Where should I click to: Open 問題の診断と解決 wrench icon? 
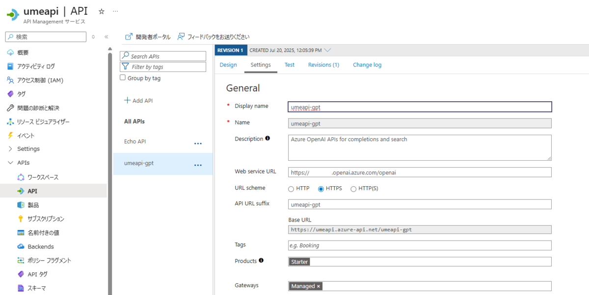(10, 108)
